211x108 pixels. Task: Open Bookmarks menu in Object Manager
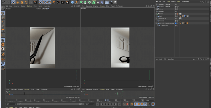point(185,1)
